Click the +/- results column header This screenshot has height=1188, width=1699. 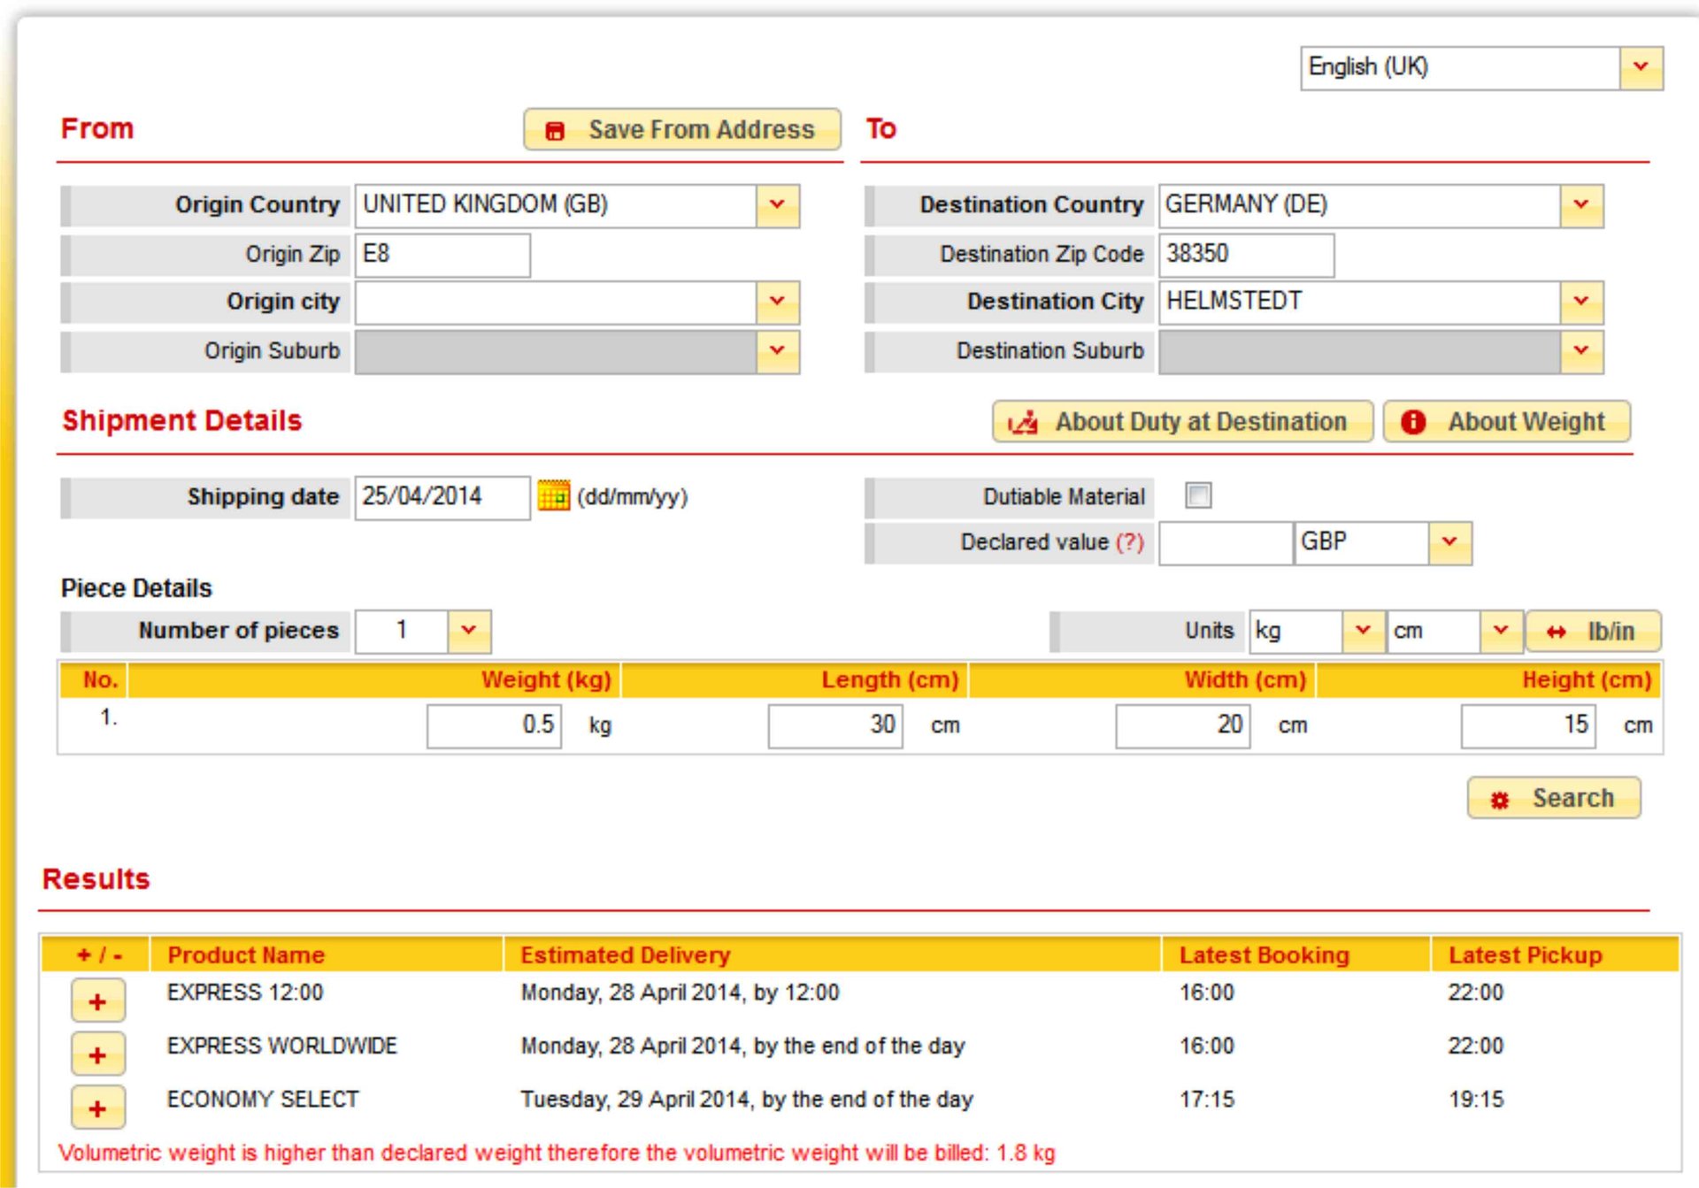point(97,954)
